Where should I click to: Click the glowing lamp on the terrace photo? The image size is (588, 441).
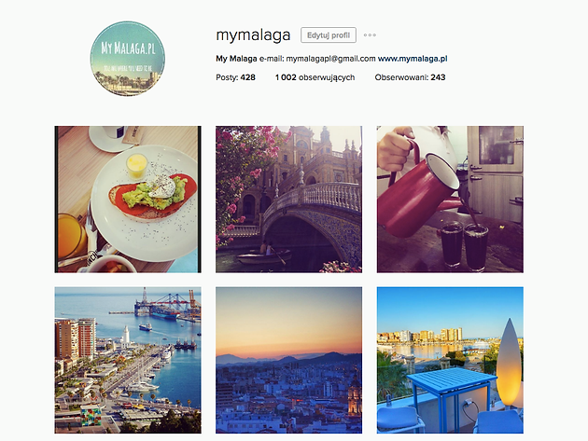click(509, 364)
